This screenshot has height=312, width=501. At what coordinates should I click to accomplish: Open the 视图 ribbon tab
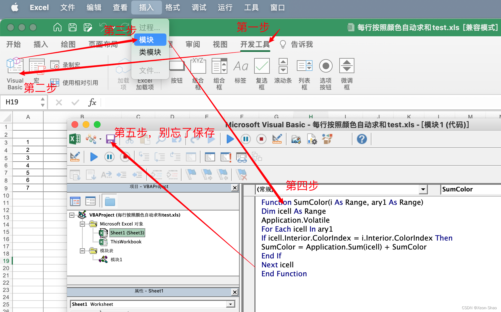tap(220, 44)
